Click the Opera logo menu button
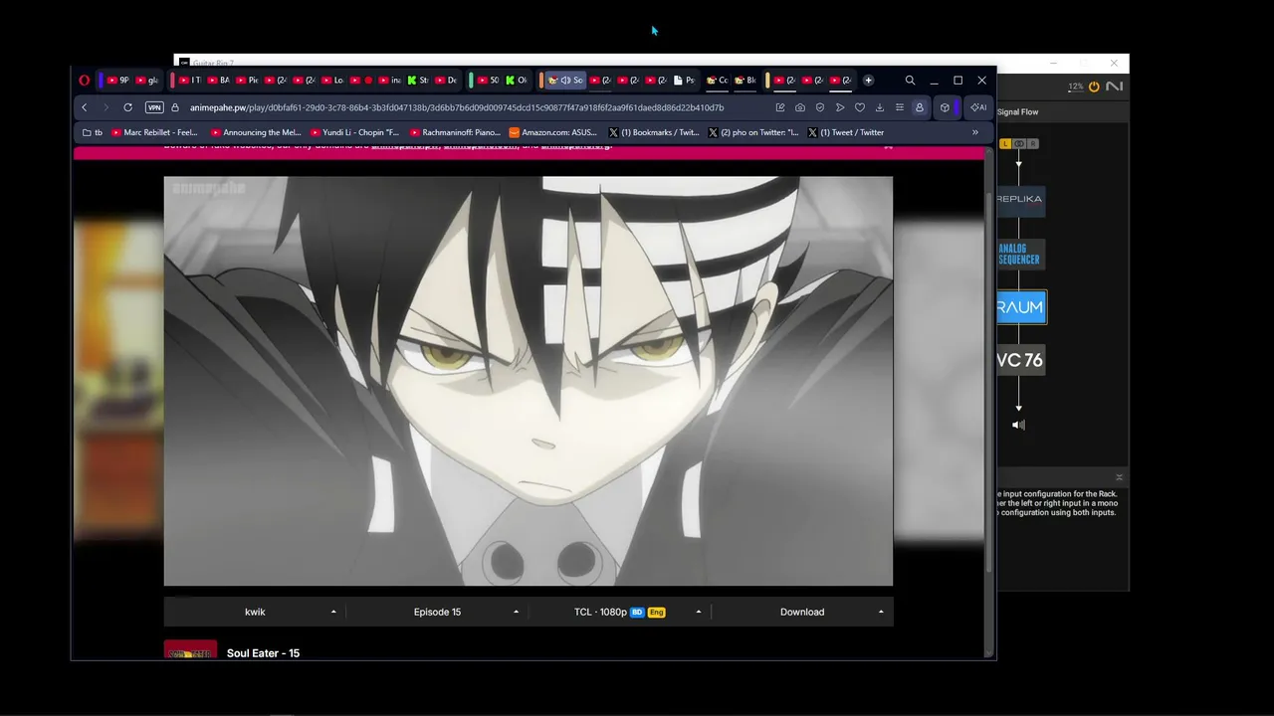1274x716 pixels. 85,81
